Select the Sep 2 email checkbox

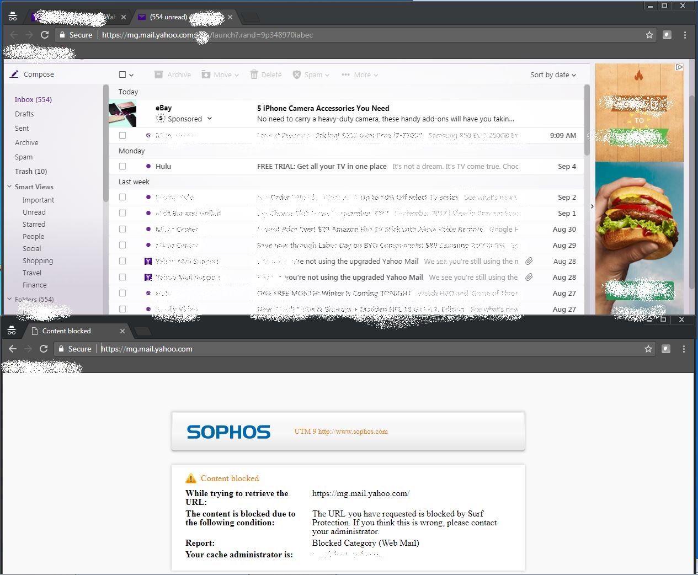(x=122, y=197)
